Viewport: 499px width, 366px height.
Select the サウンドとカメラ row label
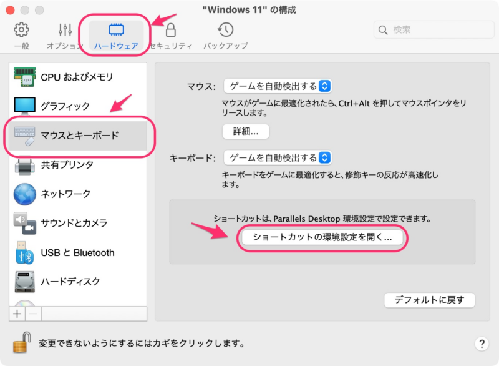tap(74, 224)
